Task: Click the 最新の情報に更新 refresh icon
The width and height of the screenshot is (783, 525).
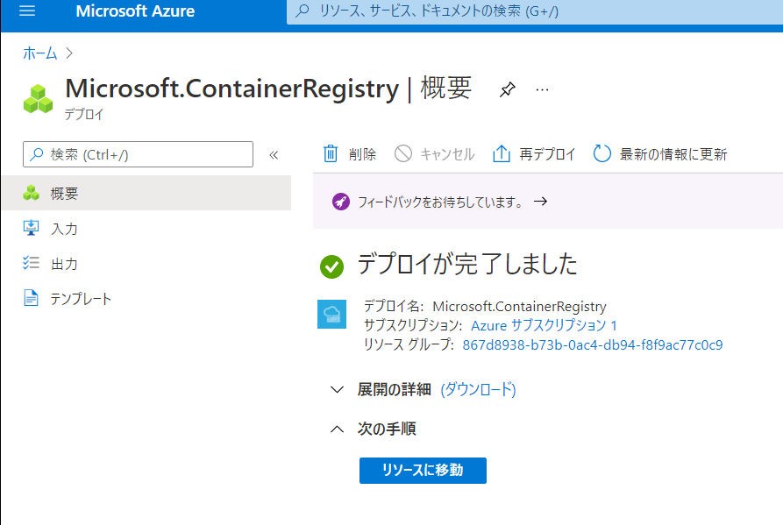Action: (601, 153)
